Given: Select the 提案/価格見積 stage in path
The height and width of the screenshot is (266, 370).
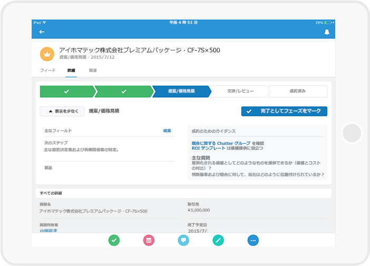Looking at the screenshot, I should tap(181, 91).
